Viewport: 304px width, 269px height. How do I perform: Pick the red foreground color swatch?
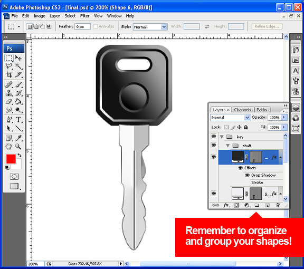[x=11, y=159]
